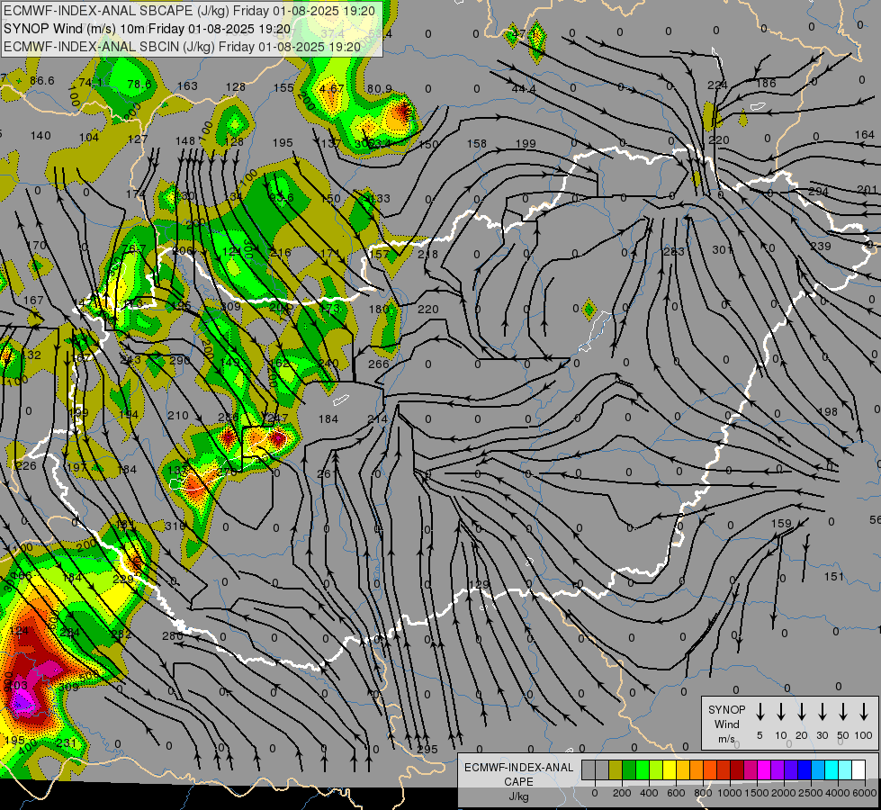Click the 100 m/s wind arrow in legend
881x810 pixels.
pyautogui.click(x=864, y=712)
